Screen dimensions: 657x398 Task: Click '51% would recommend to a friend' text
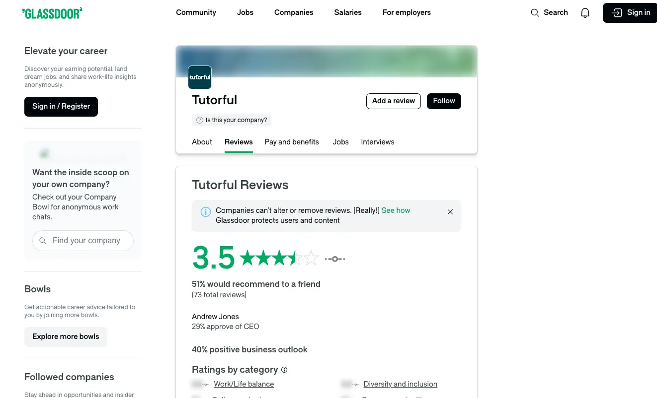(256, 284)
